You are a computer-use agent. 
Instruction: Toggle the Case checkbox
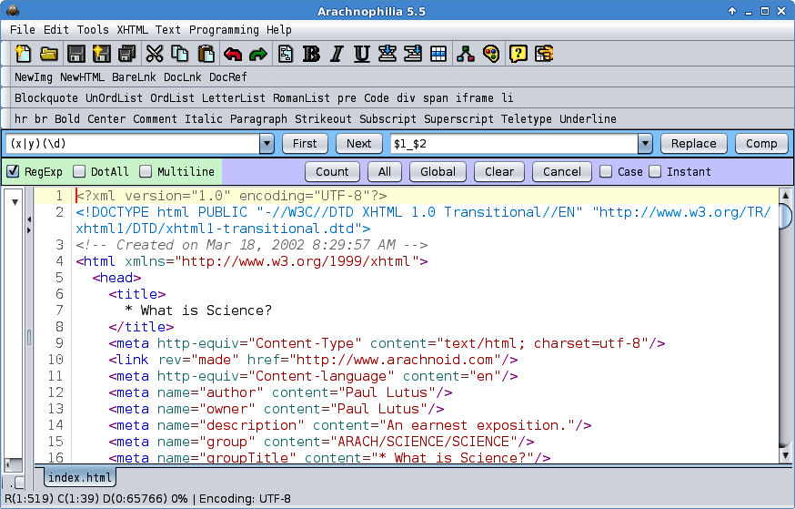pos(606,171)
